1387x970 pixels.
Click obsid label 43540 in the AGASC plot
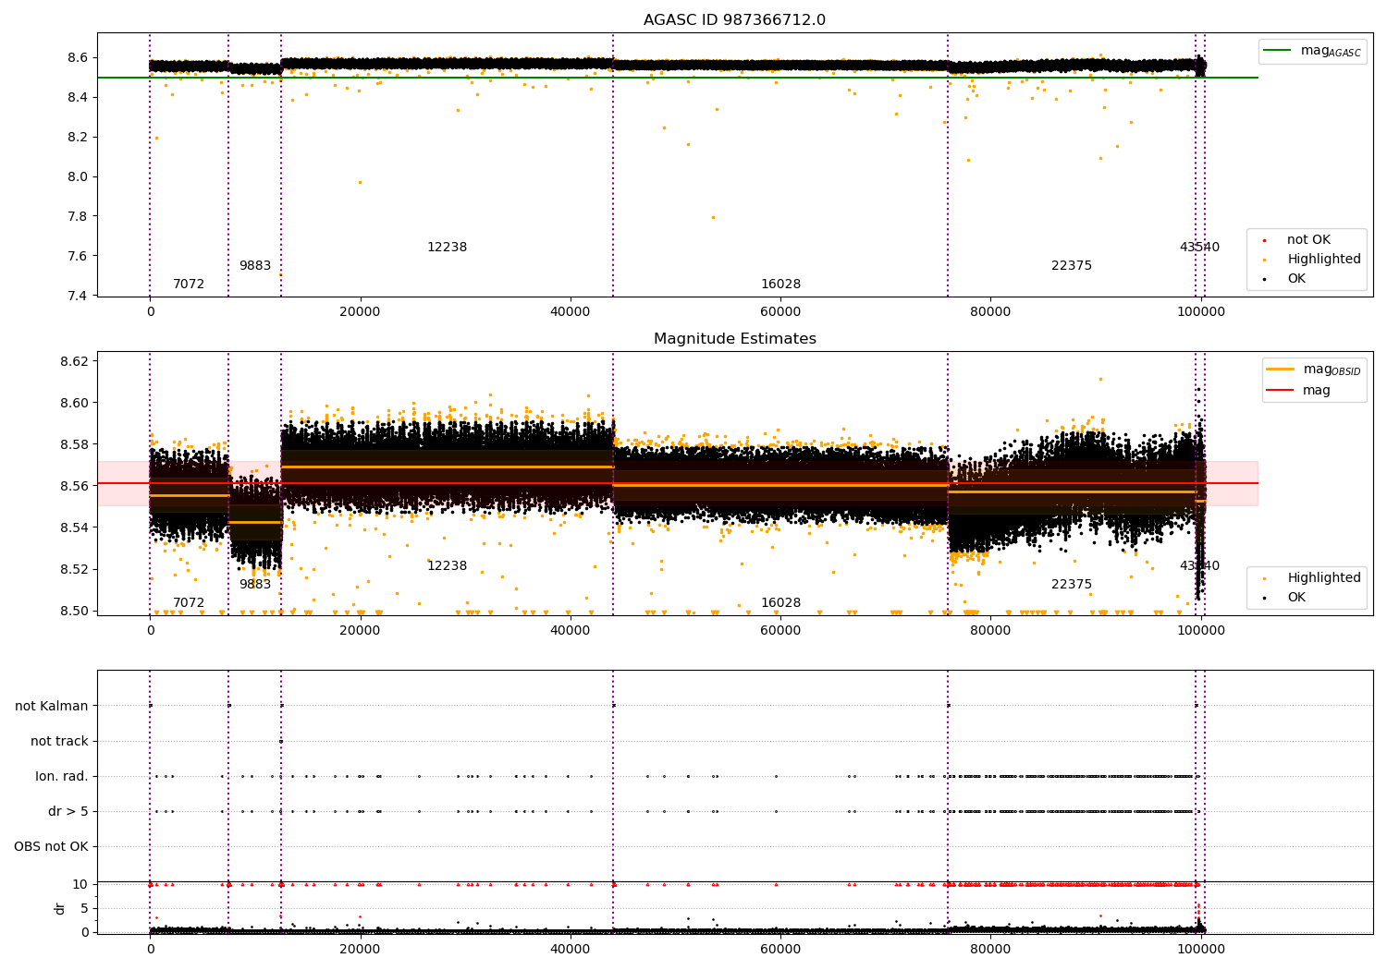(x=1199, y=248)
